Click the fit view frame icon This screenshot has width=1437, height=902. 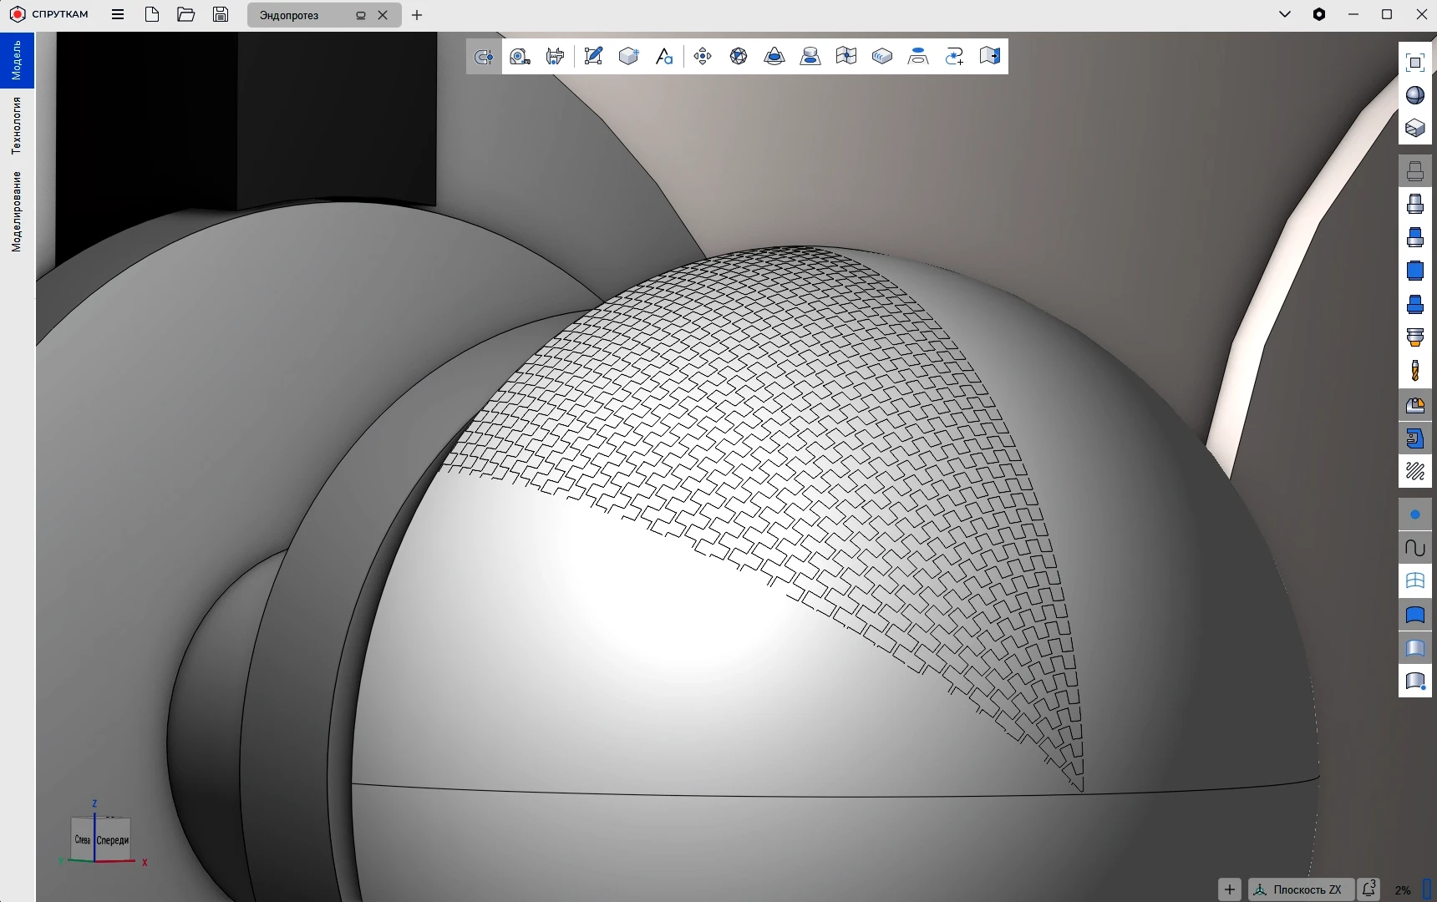[1415, 63]
